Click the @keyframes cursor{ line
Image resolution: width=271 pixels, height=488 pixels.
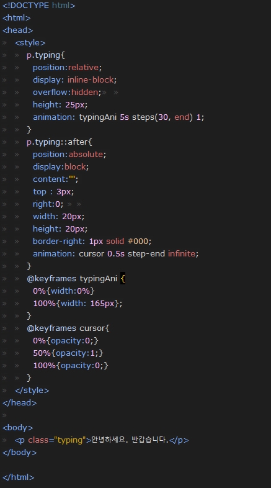68,328
